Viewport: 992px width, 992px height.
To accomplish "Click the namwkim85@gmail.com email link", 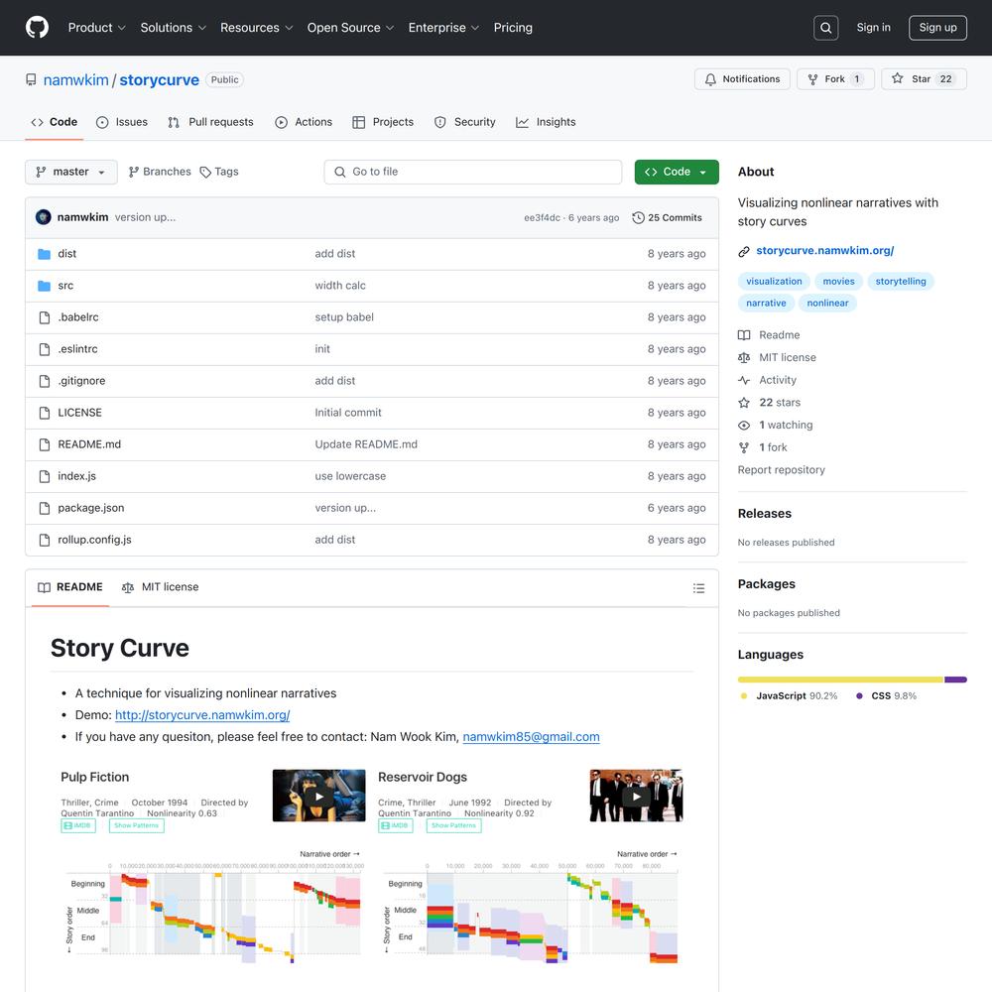I will (531, 737).
